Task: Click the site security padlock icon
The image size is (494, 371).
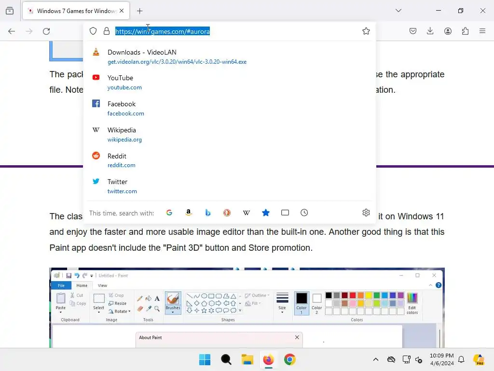Action: [x=107, y=31]
